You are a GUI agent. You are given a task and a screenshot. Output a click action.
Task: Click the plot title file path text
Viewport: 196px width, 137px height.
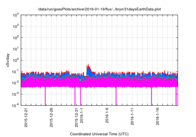pos(99,9)
